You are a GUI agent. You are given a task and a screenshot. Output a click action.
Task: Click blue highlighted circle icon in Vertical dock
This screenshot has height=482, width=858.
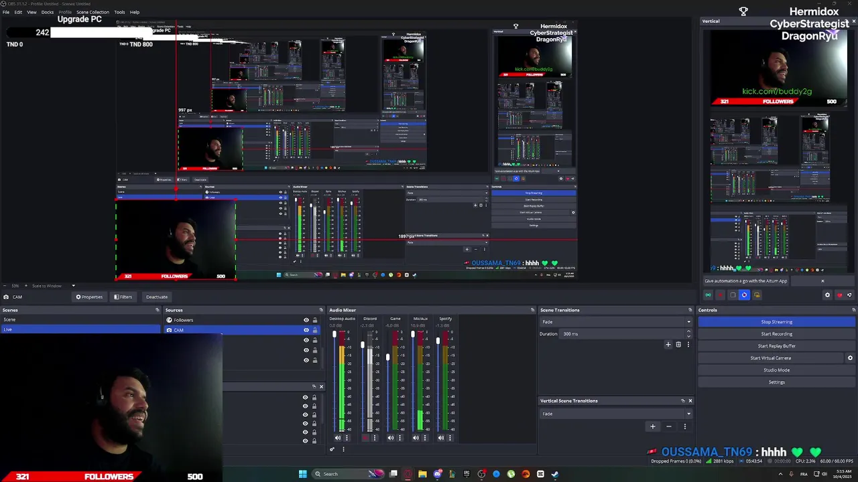click(x=744, y=295)
